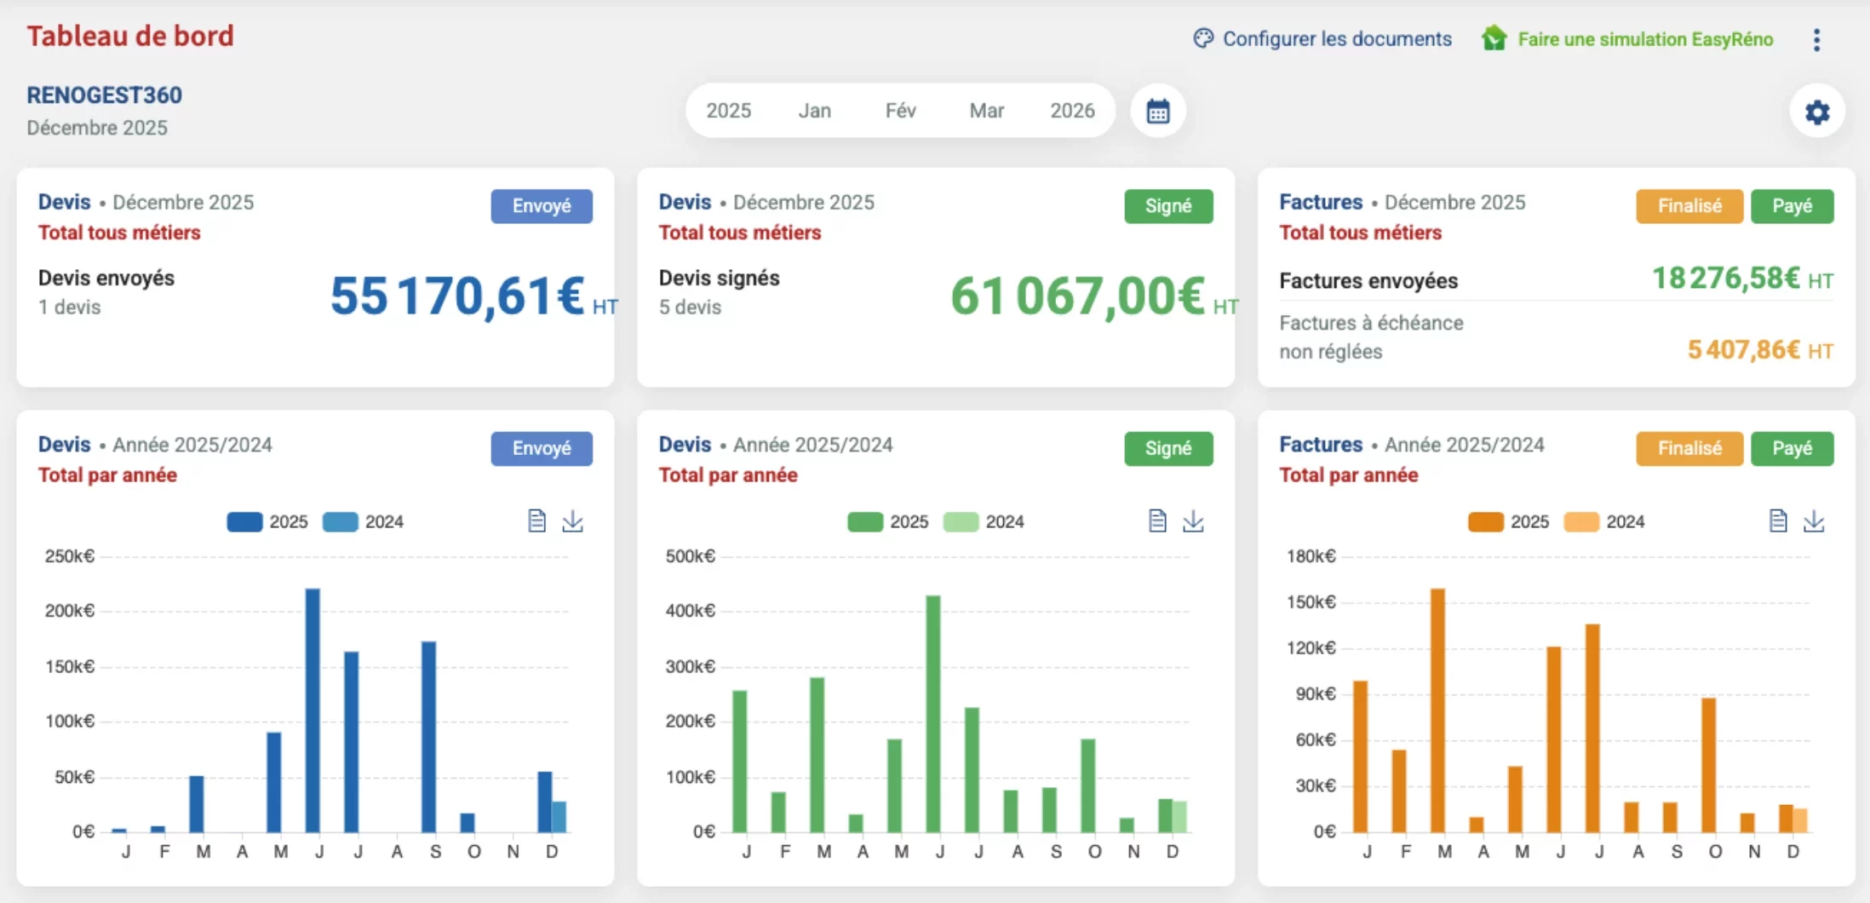Hide 2024 series in sent Devis legend
The image size is (1870, 903).
pos(364,521)
